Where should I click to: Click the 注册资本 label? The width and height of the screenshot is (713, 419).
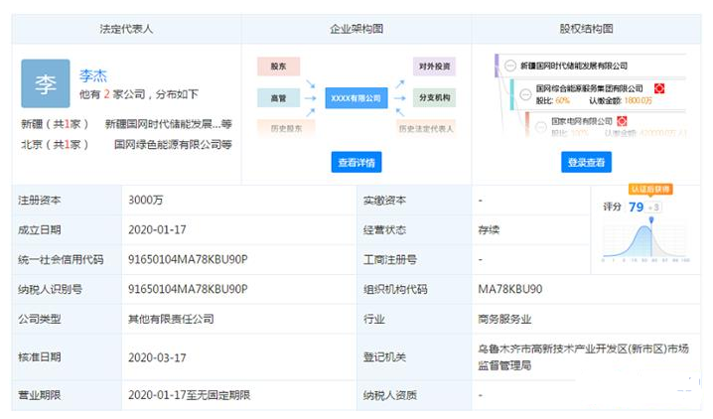click(40, 200)
